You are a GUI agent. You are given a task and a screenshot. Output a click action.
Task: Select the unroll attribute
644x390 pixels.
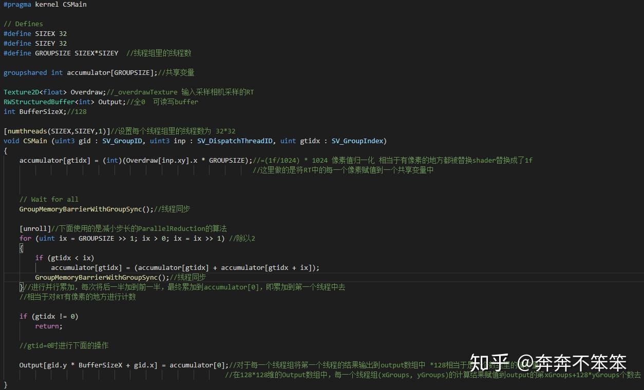(34, 228)
